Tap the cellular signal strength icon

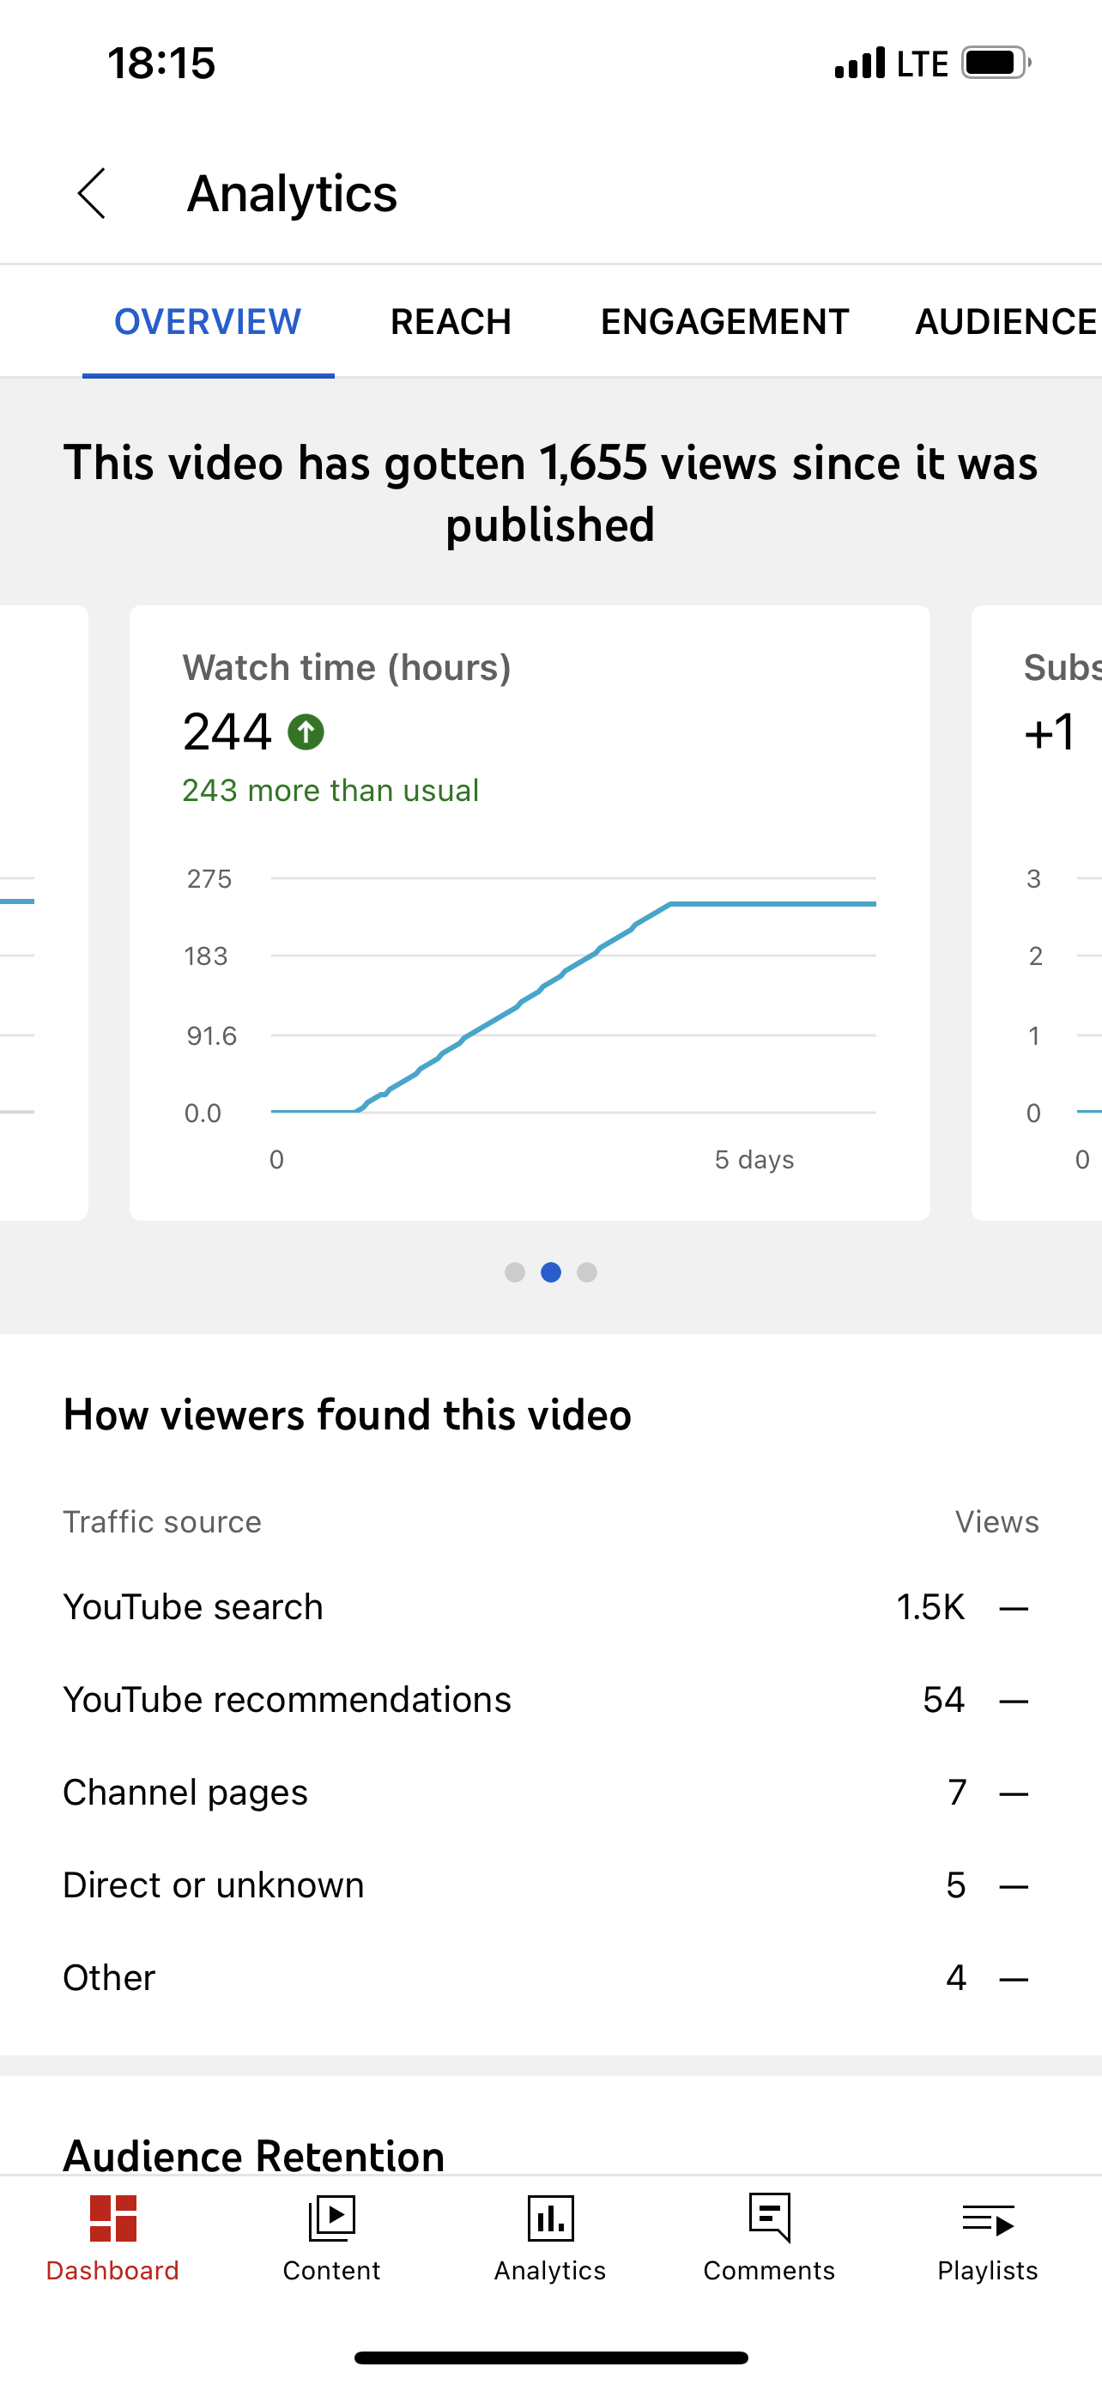click(x=860, y=63)
